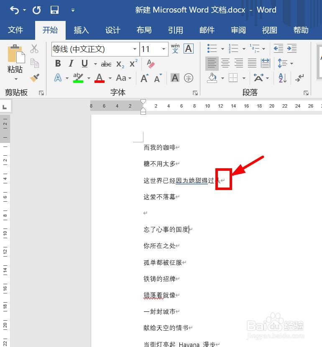Switch to the 插入 tab

tap(82, 30)
